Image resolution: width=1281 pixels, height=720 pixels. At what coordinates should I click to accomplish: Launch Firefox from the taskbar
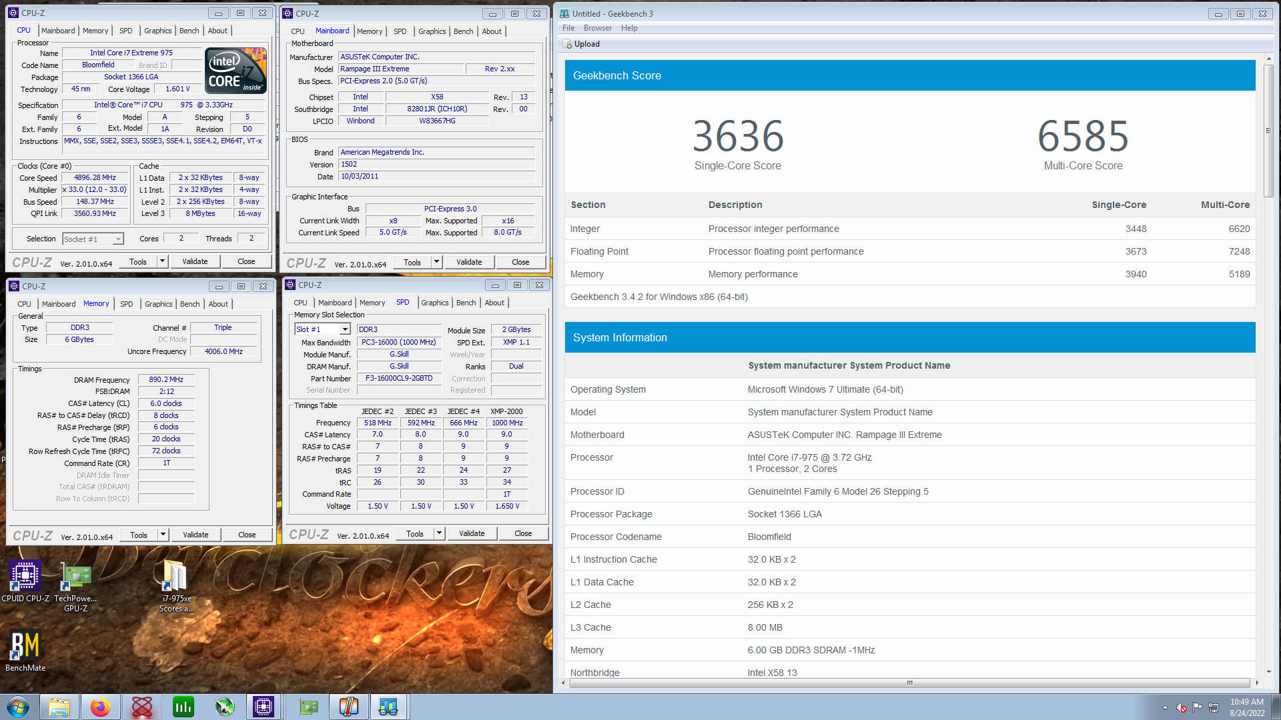pos(101,707)
